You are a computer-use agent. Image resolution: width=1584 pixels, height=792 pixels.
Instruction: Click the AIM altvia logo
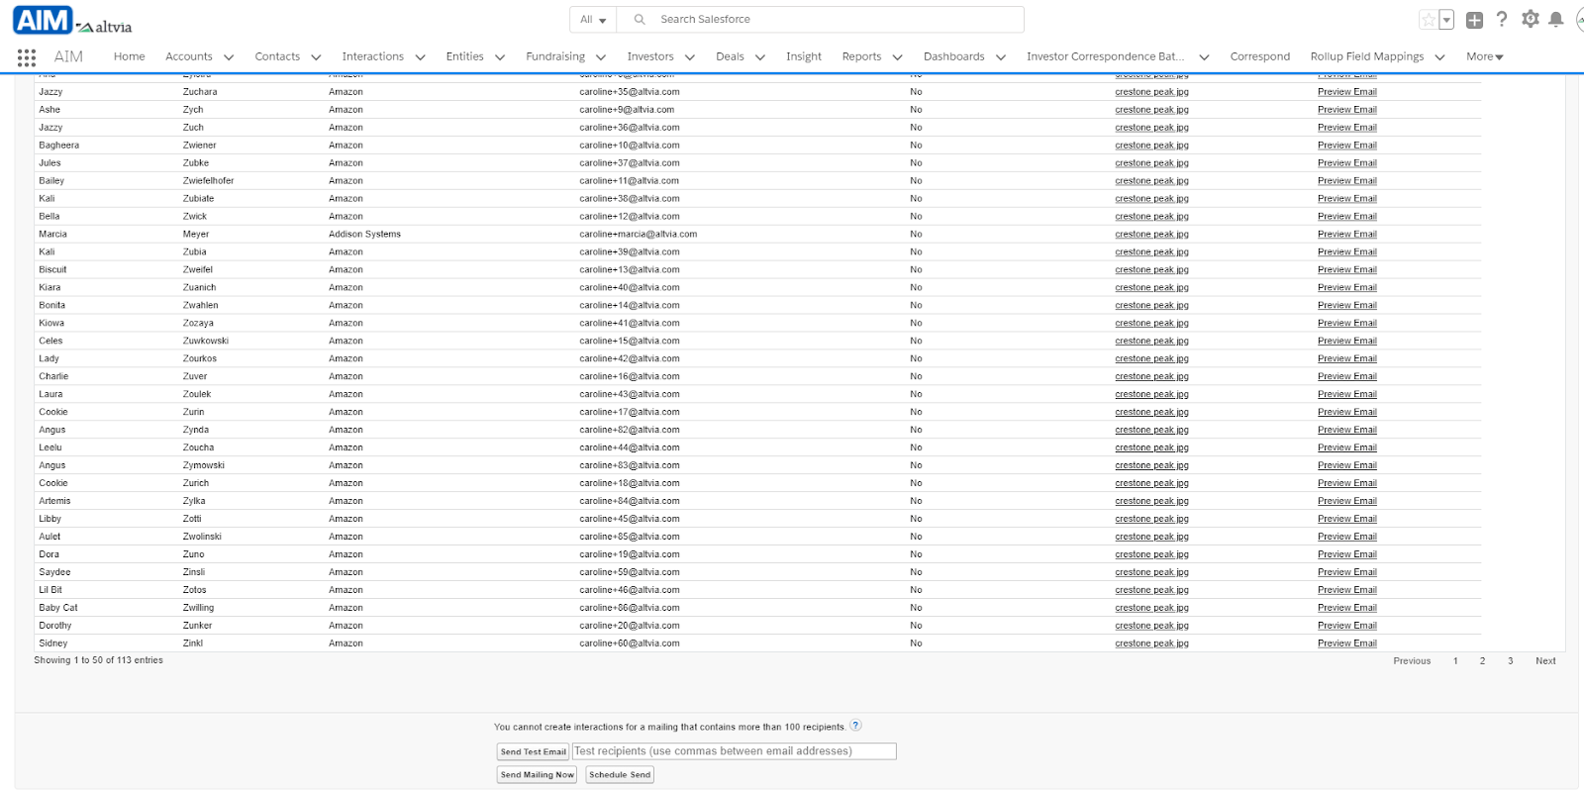point(72,21)
